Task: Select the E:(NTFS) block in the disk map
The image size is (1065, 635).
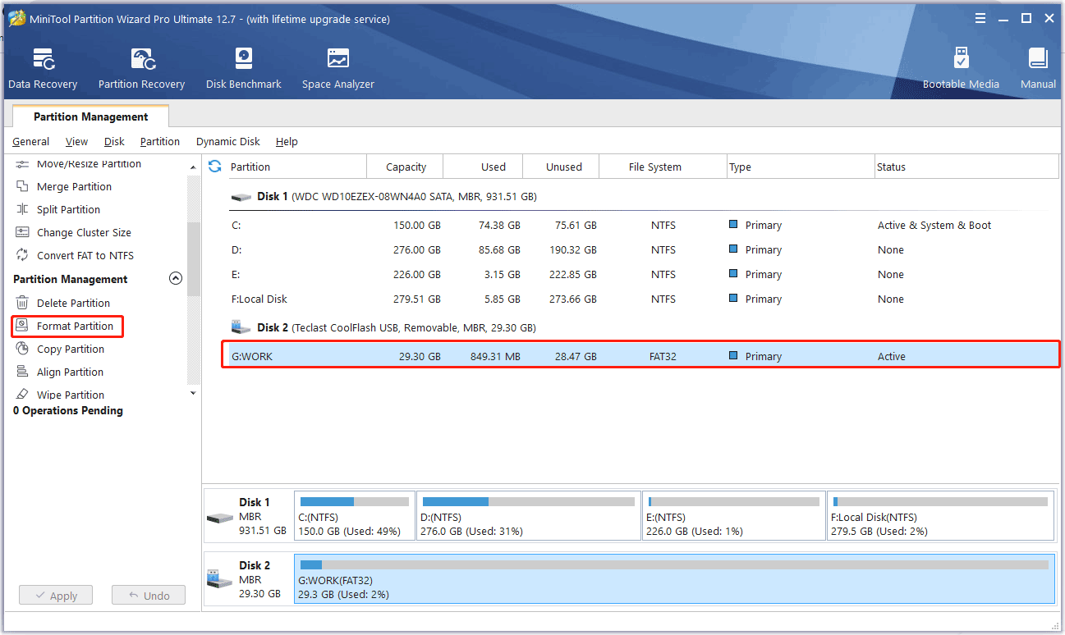Action: click(734, 516)
